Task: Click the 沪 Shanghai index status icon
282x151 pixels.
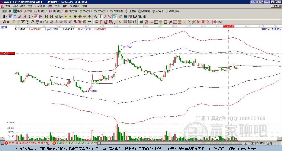Action: tap(6, 144)
